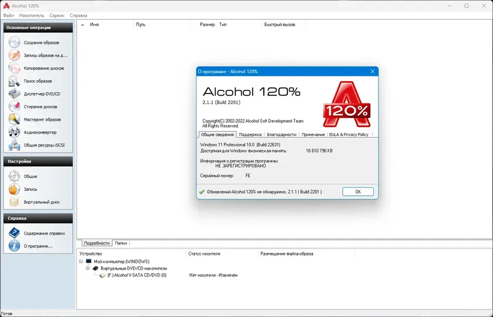Sort the list by Путь column
This screenshot has width=493, height=317.
point(162,25)
